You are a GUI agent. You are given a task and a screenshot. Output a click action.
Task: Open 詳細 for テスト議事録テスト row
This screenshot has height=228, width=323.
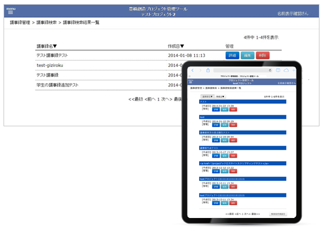coord(233,55)
